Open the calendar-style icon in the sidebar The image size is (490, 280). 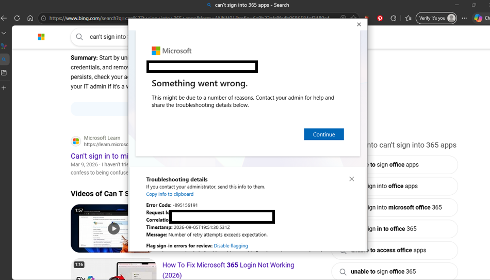pos(4,73)
